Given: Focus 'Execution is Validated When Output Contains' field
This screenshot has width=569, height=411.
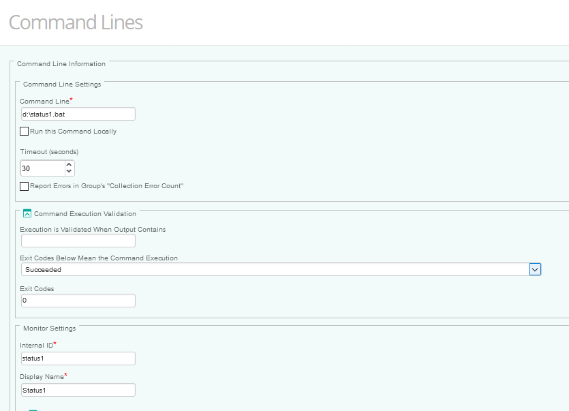Looking at the screenshot, I should coord(78,241).
